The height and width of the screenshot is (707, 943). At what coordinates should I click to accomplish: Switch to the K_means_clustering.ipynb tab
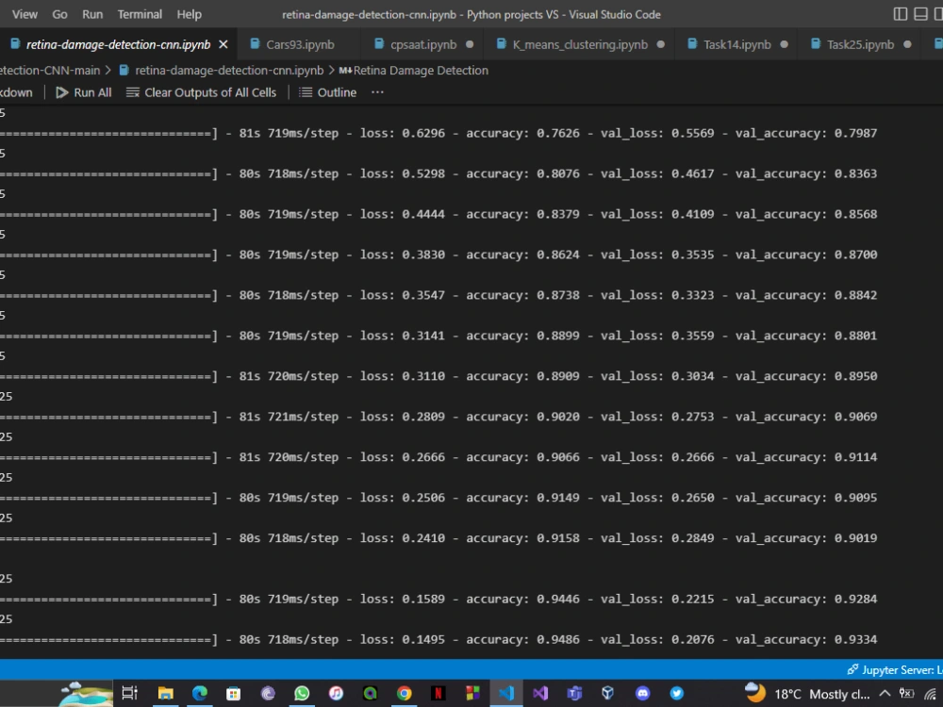point(580,44)
